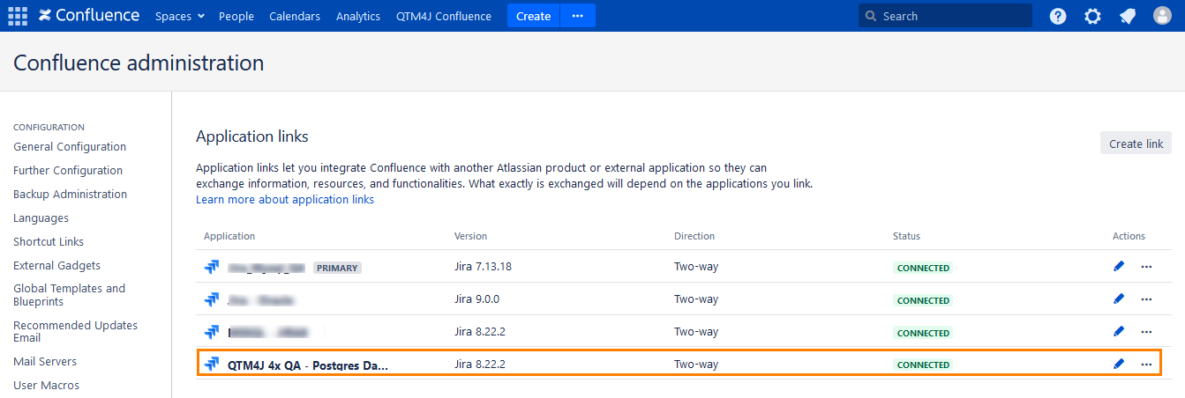Click the blue Create button

click(533, 16)
